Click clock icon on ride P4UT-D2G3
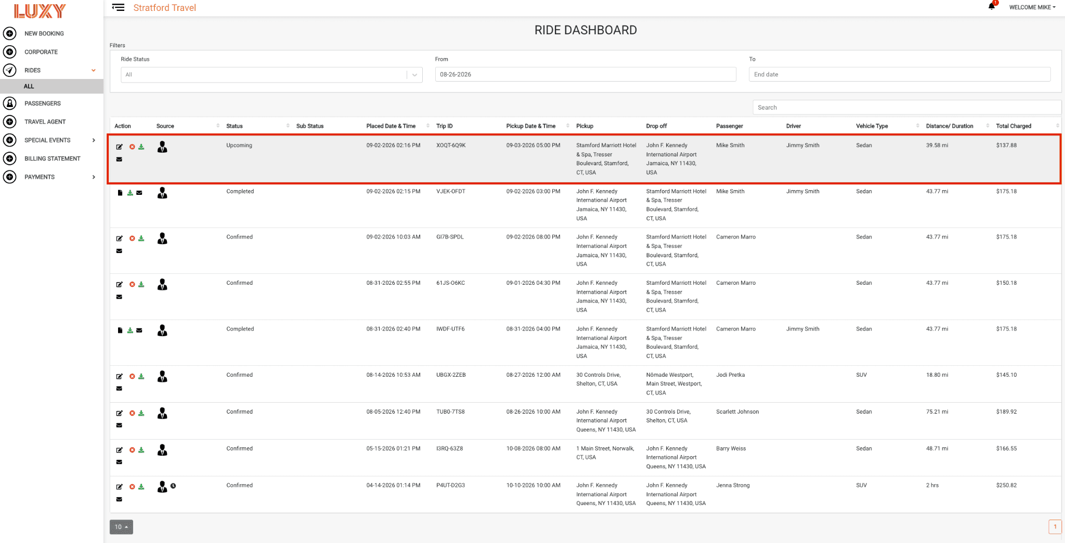Image resolution: width=1065 pixels, height=543 pixels. (173, 486)
